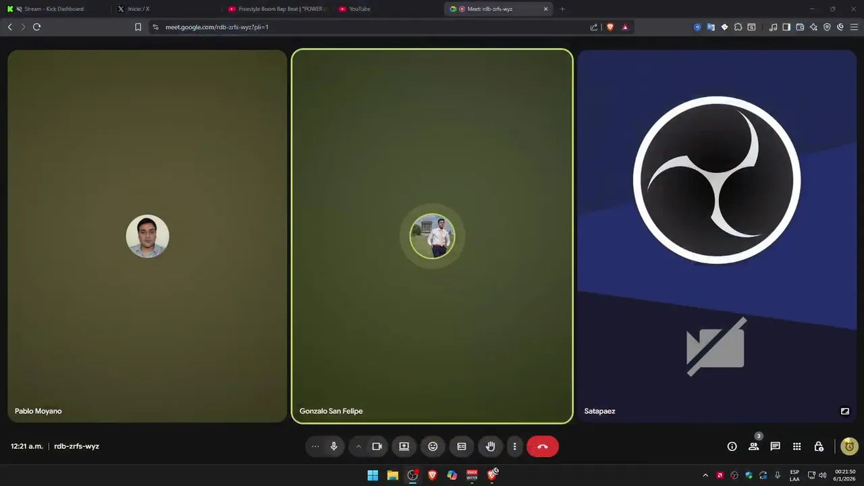This screenshot has height=486, width=864.
Task: Bookmark this page icon
Action: click(x=138, y=27)
